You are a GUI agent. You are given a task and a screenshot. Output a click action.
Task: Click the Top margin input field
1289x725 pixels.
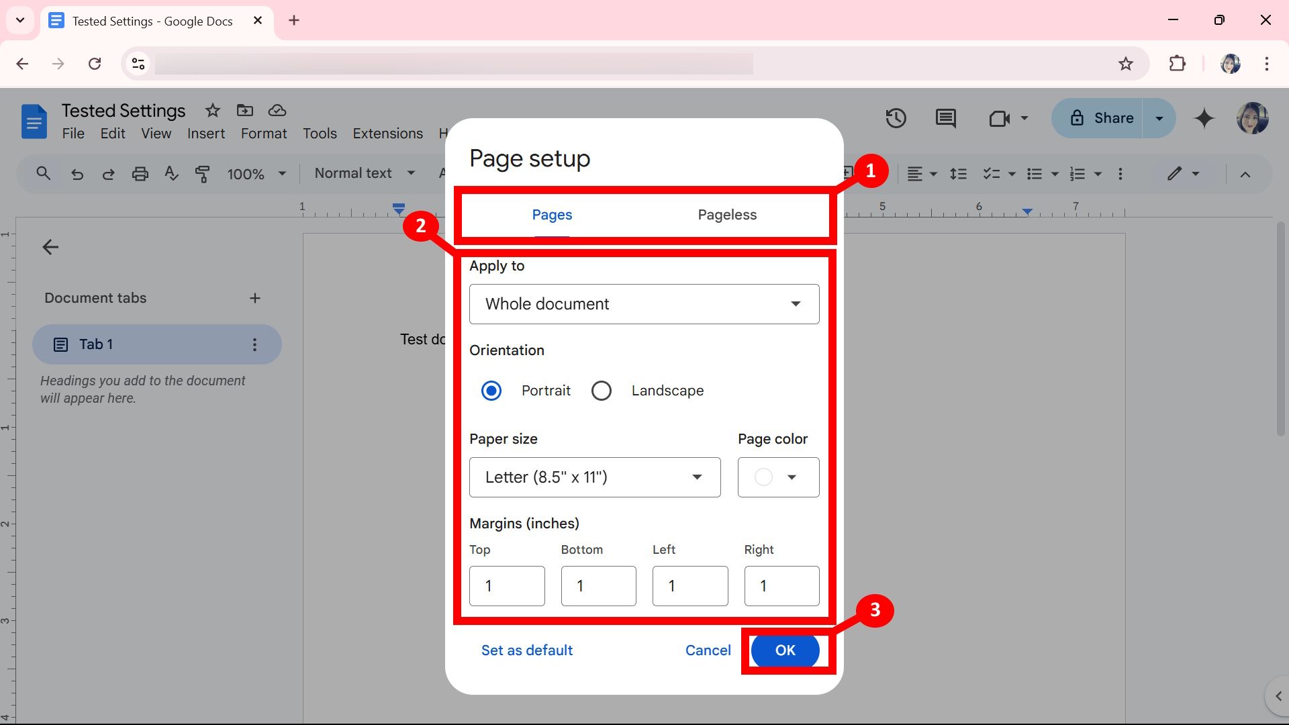tap(508, 586)
